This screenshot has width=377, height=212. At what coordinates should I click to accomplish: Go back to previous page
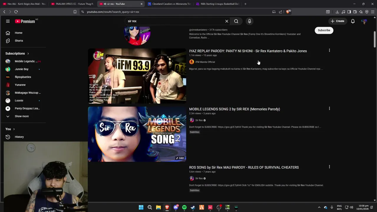click(4, 12)
